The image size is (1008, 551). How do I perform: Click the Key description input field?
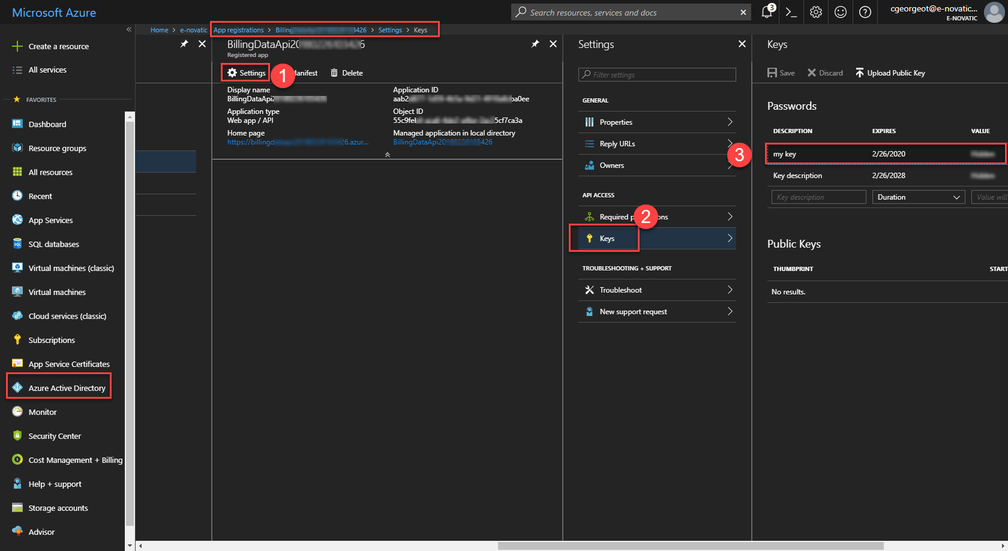819,197
